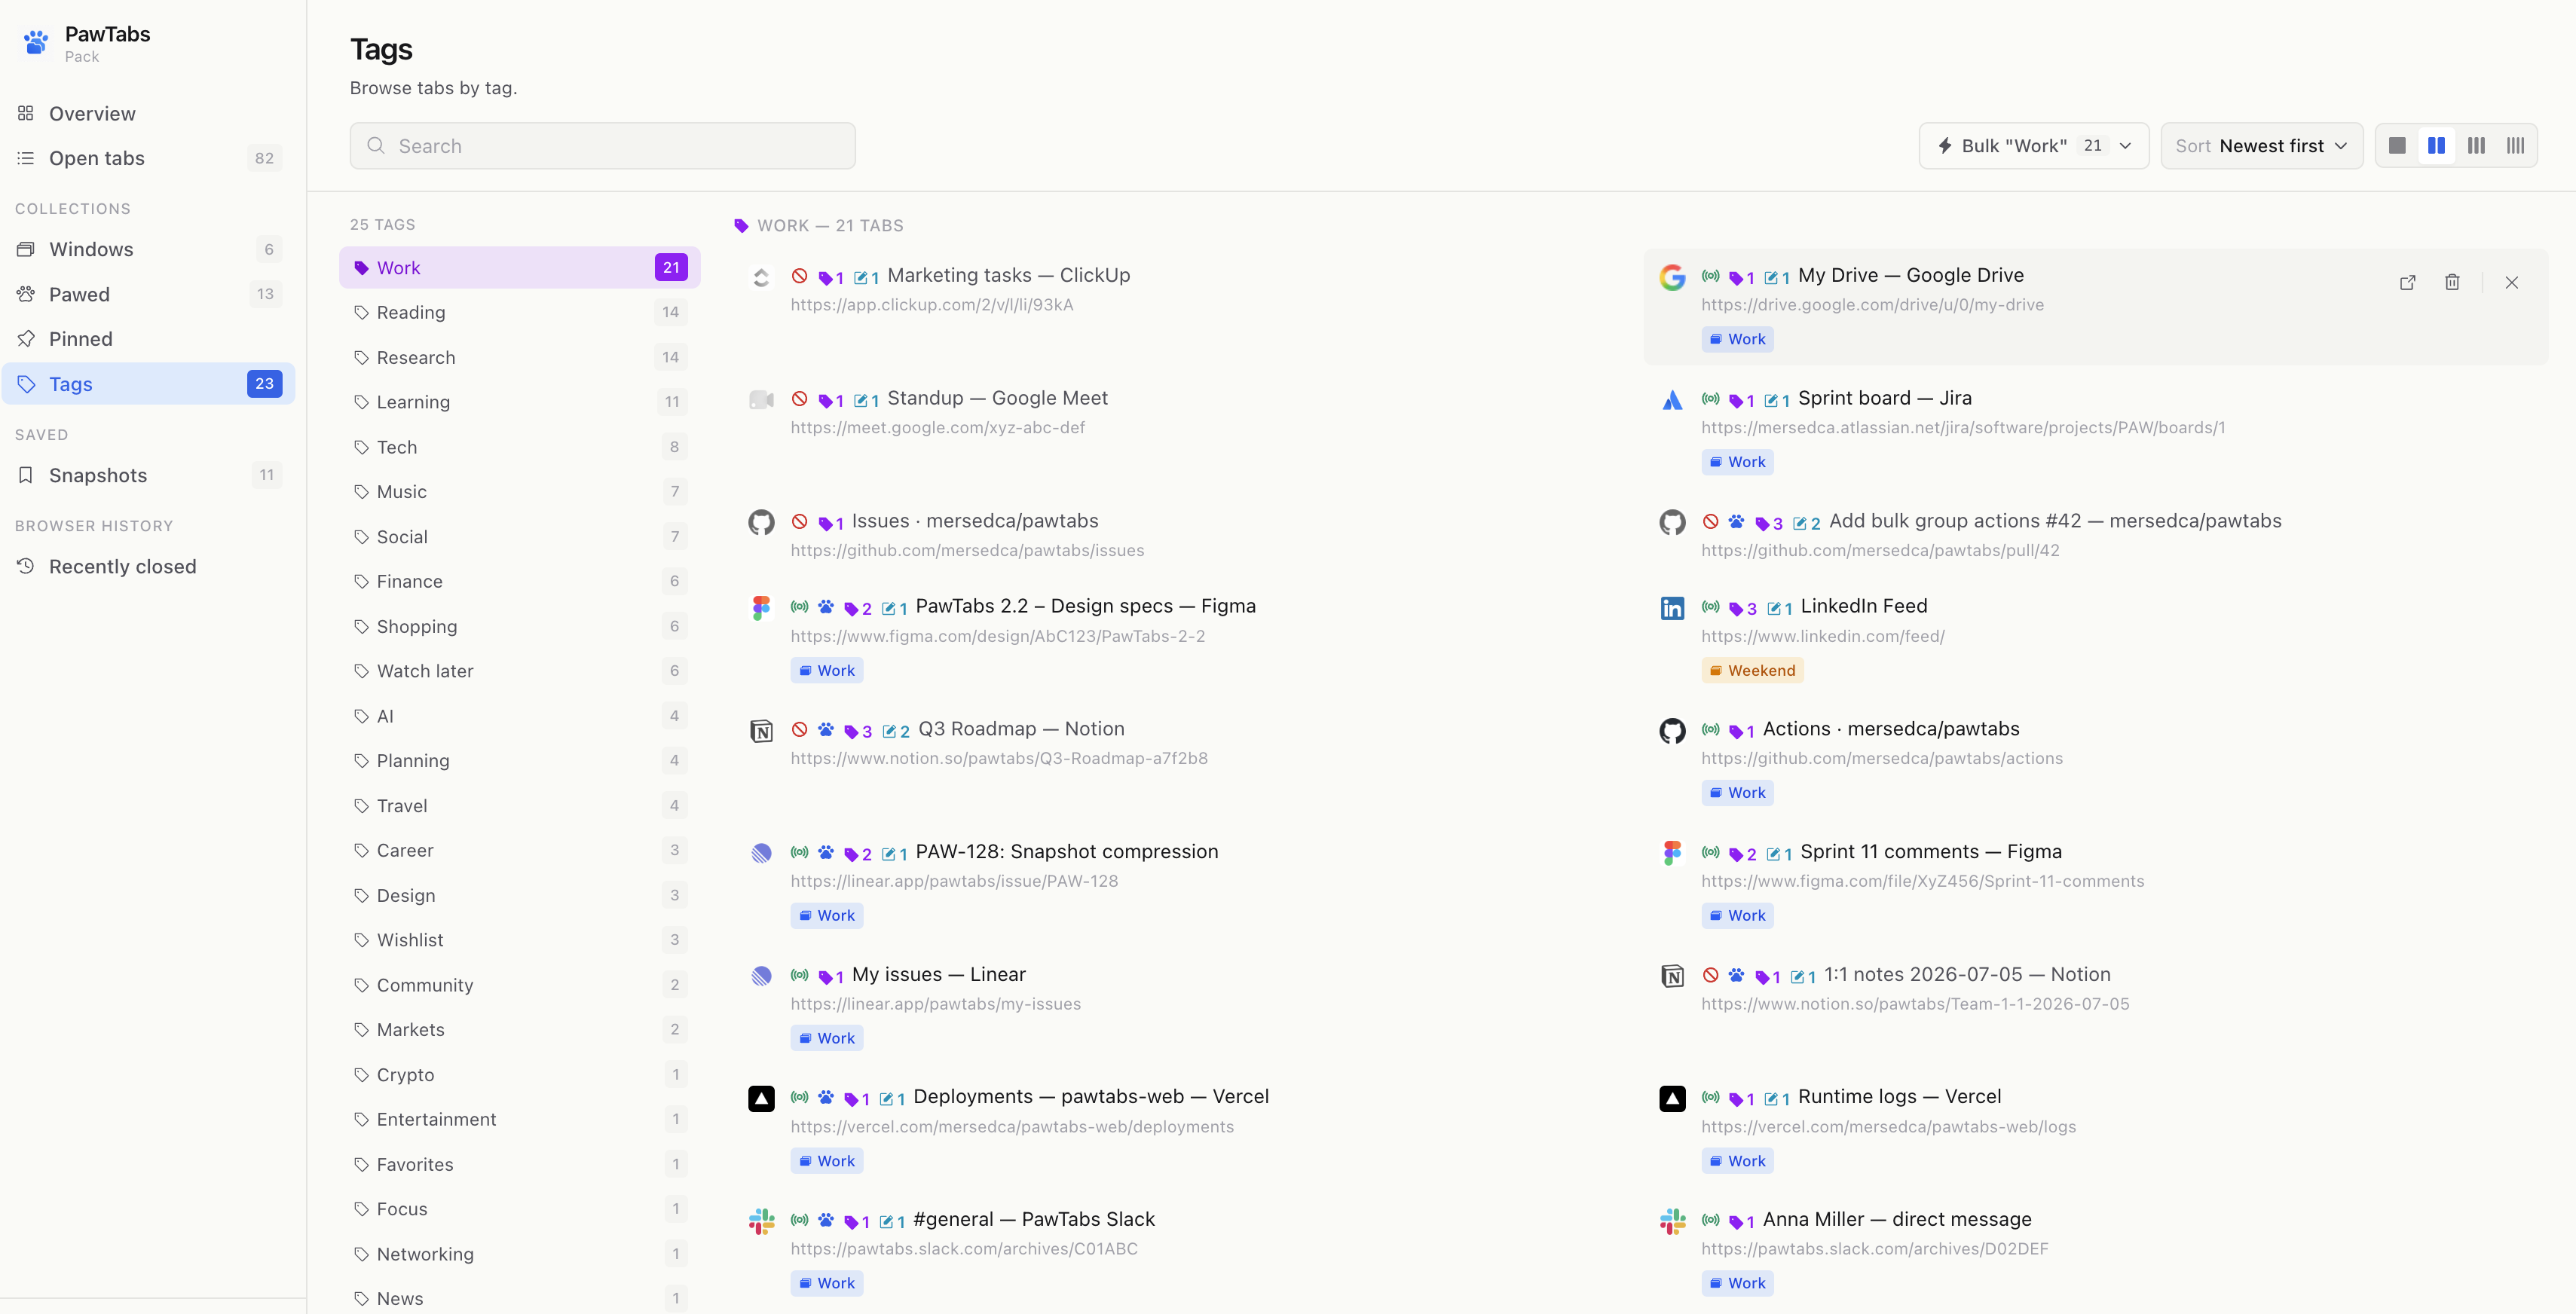Screen dimensions: 2576x1314
Task: Click the Weekend group chip on LinkedIn Feed
Action: 1752,671
